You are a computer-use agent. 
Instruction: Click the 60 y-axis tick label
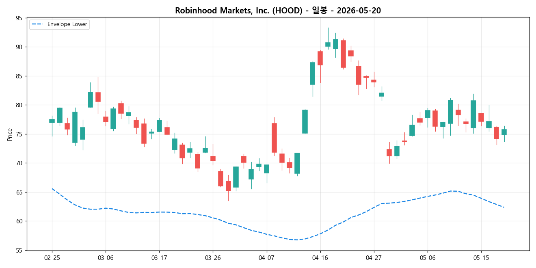coord(19,221)
